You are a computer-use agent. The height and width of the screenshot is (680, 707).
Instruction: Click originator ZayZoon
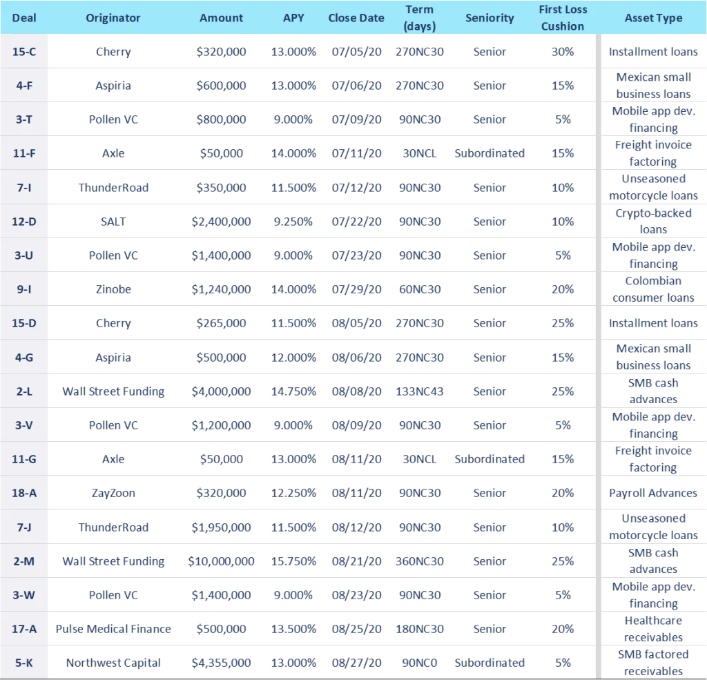113,493
